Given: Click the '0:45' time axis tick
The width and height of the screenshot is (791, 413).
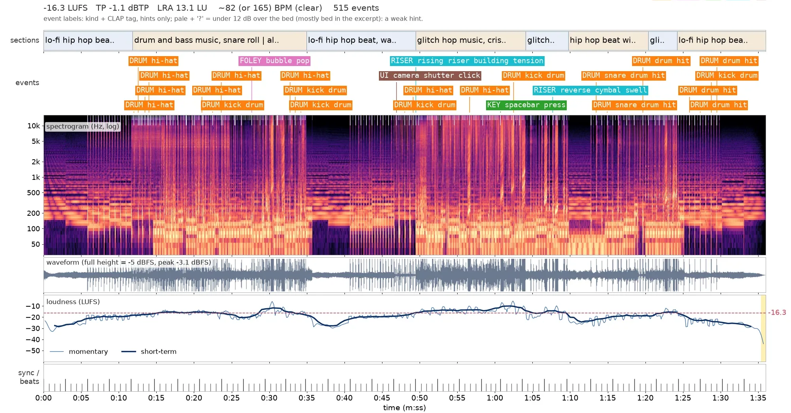Looking at the screenshot, I should [x=382, y=398].
